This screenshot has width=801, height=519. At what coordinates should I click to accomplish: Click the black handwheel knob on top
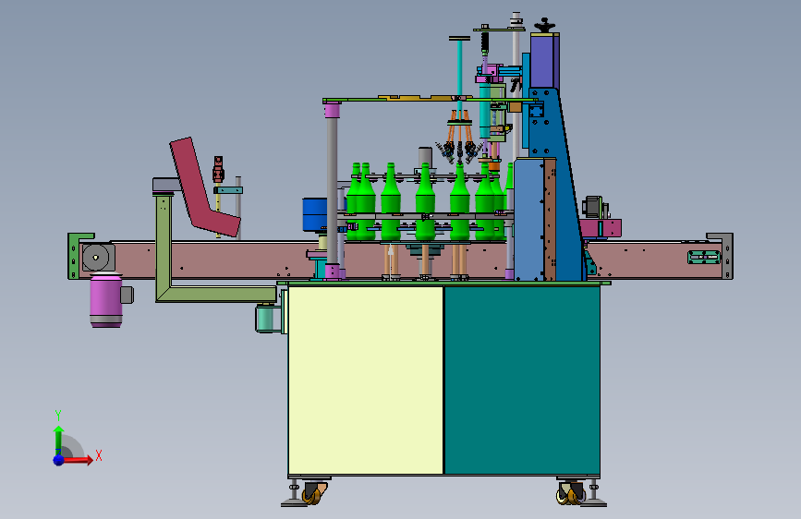[544, 26]
